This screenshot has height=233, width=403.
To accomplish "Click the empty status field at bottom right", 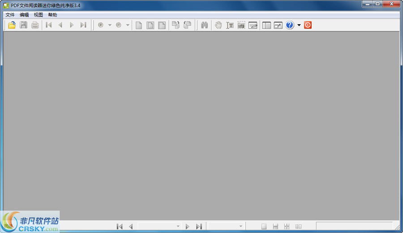I will point(354,226).
